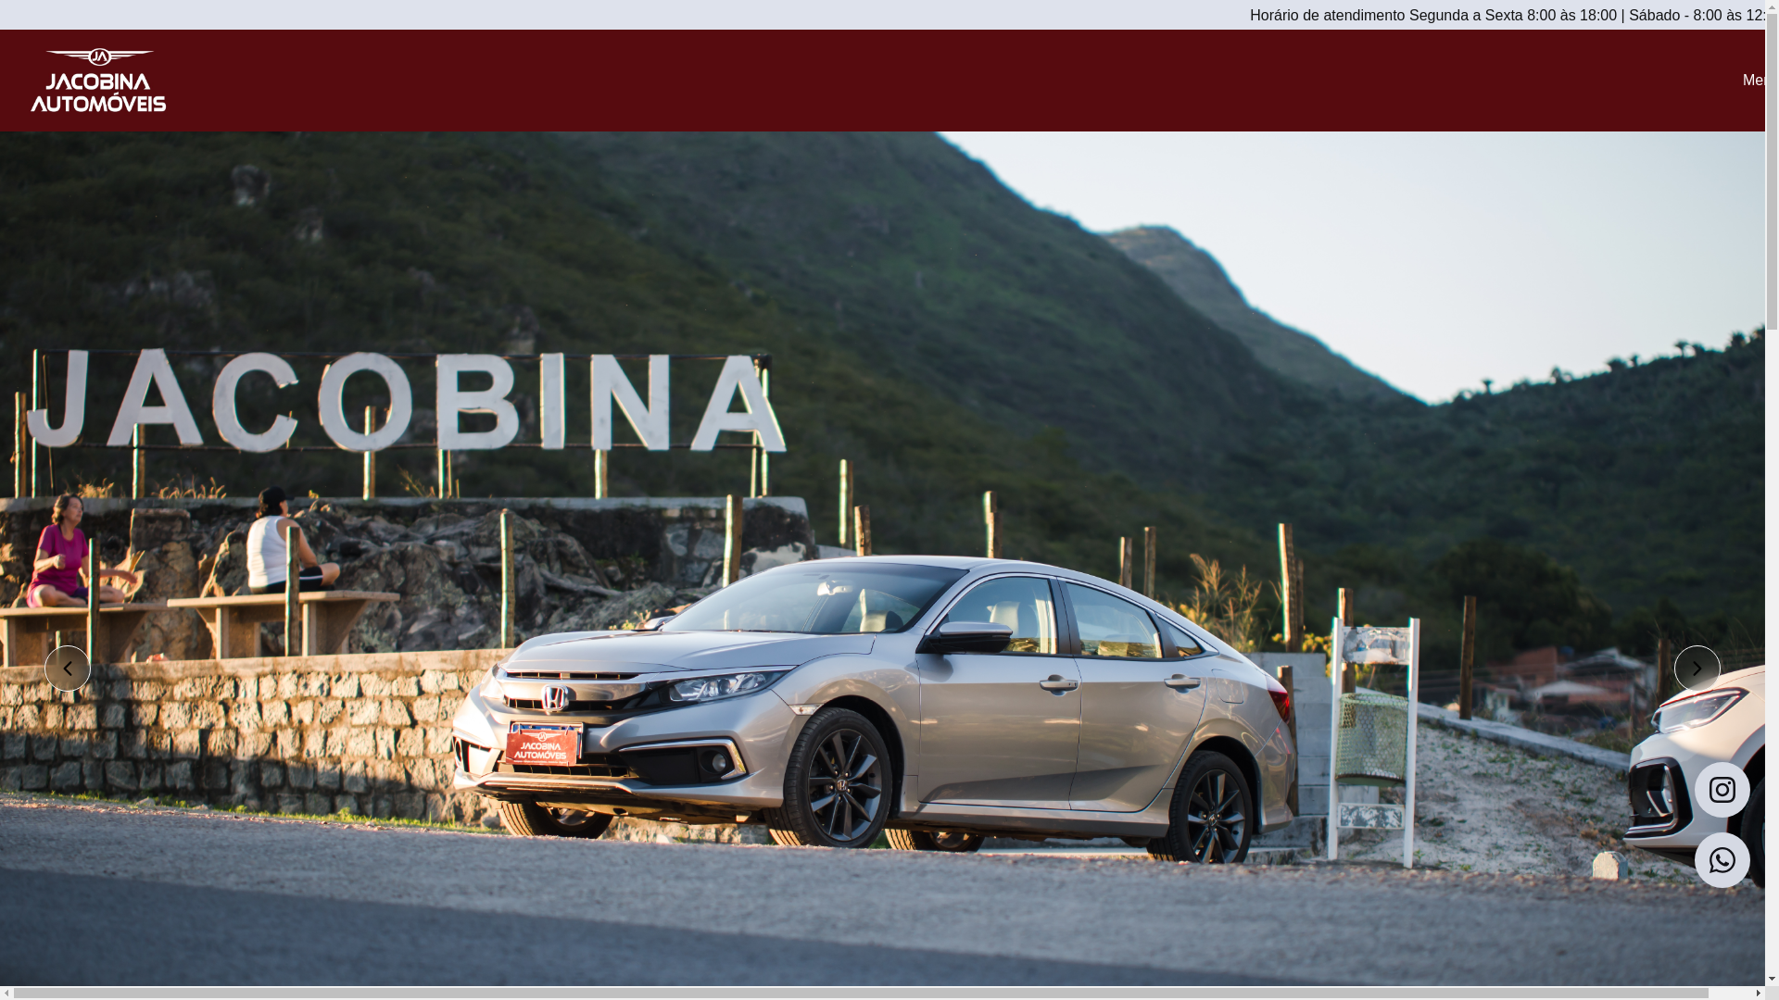Click the vertical scrollbar thumb
1779x1000 pixels.
pos(1772,172)
